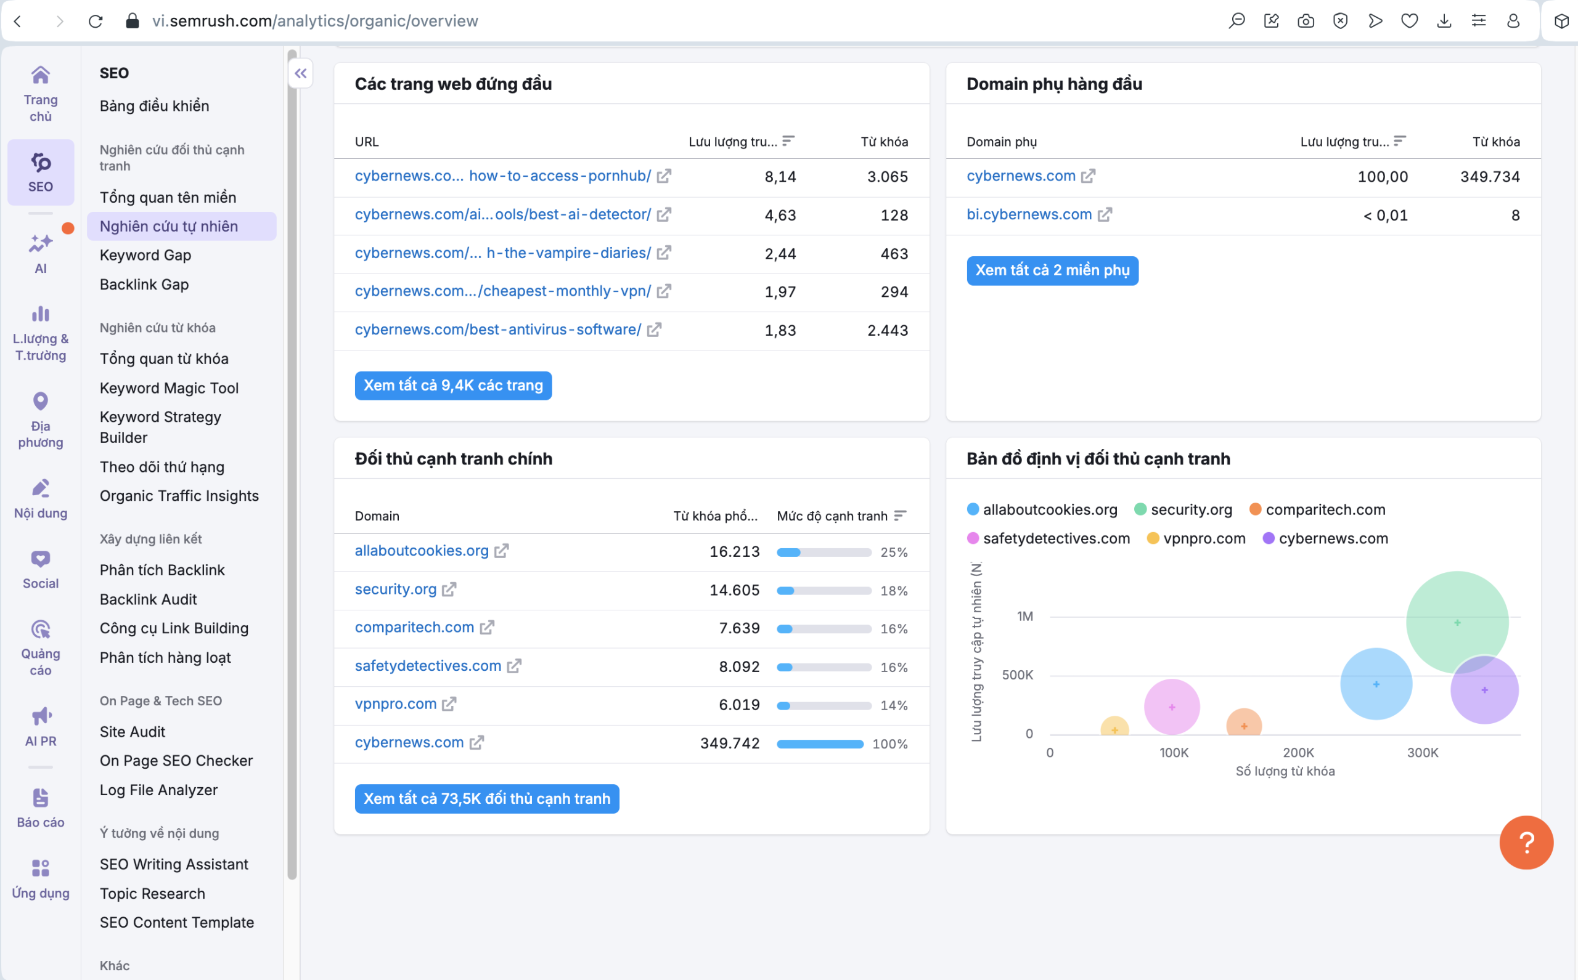Open external link icon next to bi.cybernews.com
Viewport: 1578px width, 980px height.
click(x=1105, y=214)
